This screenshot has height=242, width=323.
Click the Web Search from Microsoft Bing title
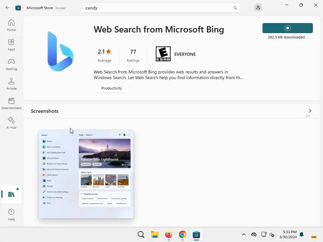[x=159, y=29]
